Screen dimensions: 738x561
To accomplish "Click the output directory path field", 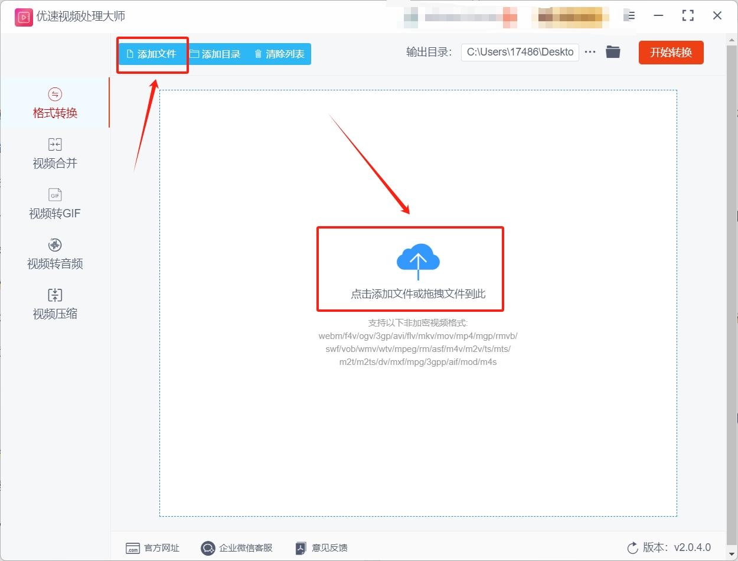I will [520, 52].
